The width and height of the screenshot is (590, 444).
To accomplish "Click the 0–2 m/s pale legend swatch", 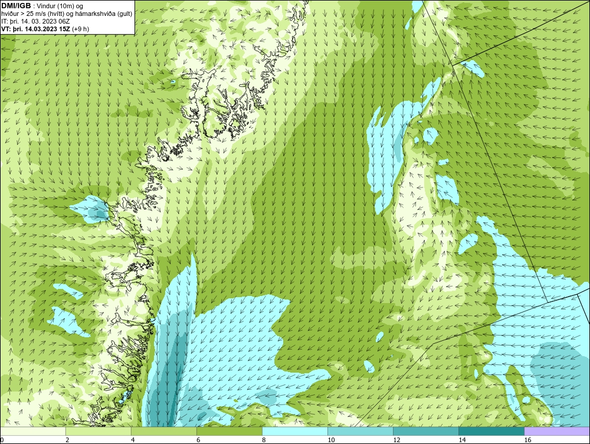I will [x=33, y=431].
